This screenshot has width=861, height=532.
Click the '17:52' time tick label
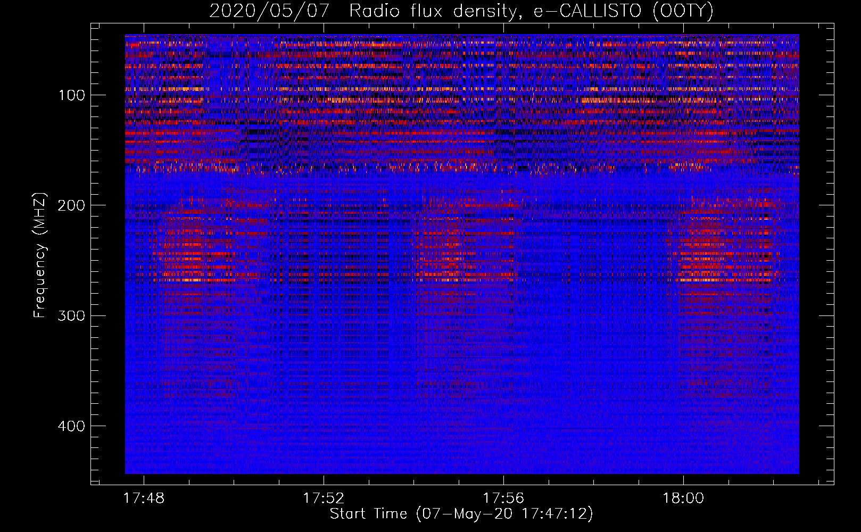click(324, 498)
